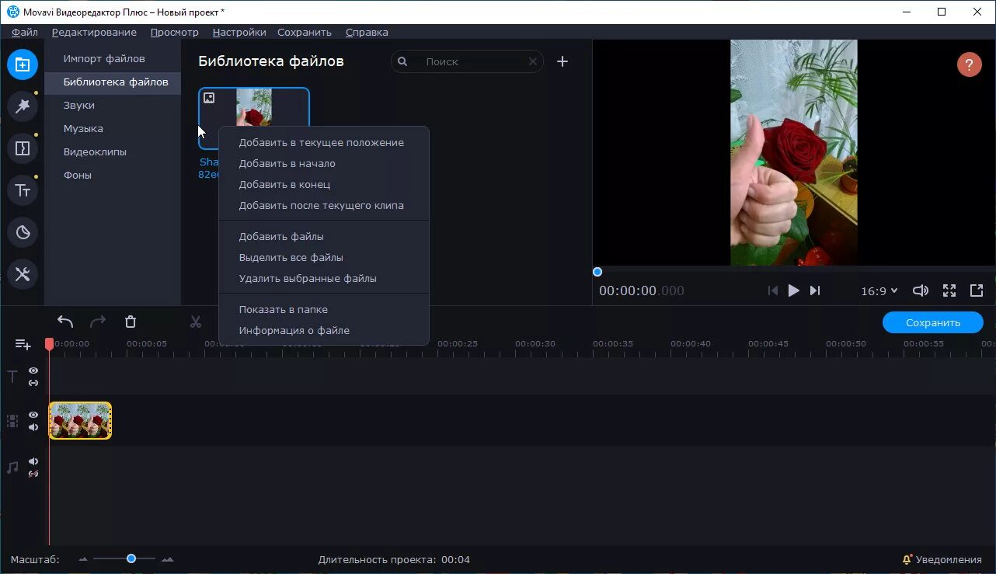Open the Filters magic wand panel
996x574 pixels.
click(x=23, y=106)
